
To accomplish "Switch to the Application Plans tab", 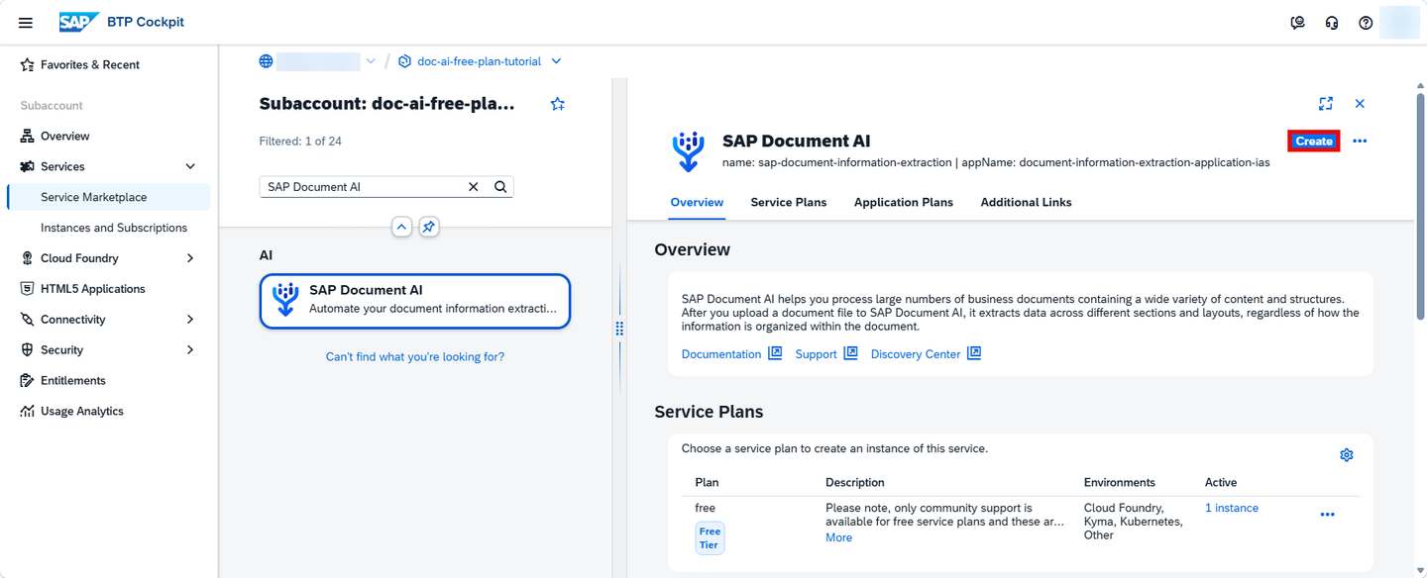I will (904, 202).
